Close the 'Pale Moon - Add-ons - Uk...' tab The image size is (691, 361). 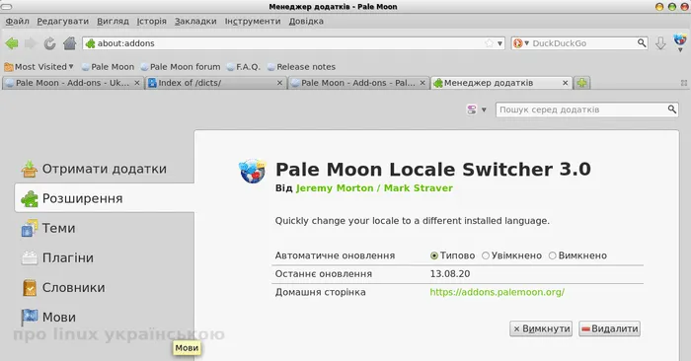137,83
